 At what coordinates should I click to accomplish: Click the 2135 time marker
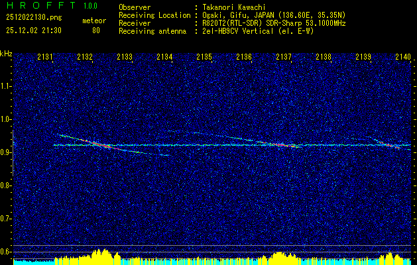point(204,56)
